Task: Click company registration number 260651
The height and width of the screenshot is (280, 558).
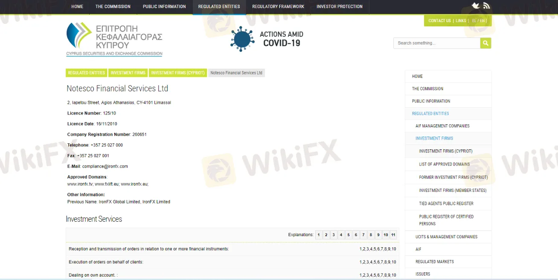Action: [x=139, y=134]
